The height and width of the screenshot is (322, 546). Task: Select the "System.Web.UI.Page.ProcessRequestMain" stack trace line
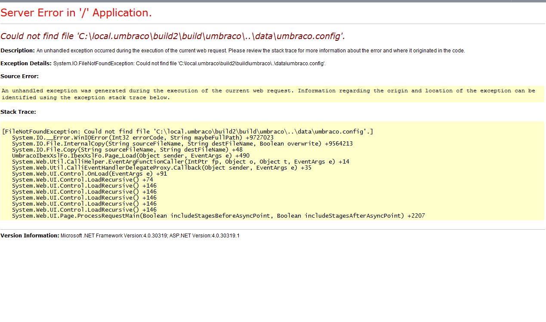pyautogui.click(x=219, y=216)
